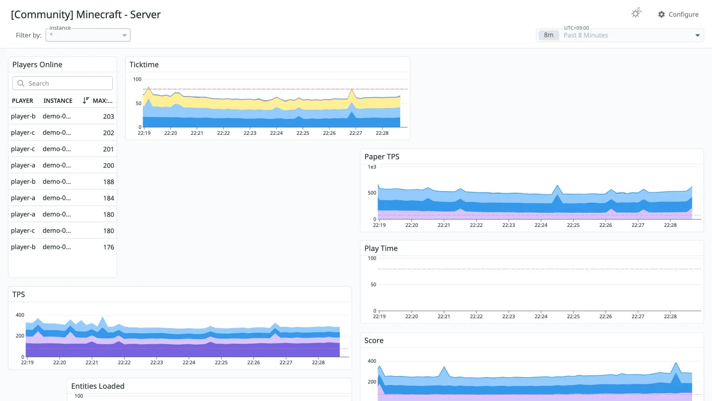Sort table by INSTANCE column header
The image size is (712, 401).
click(58, 101)
